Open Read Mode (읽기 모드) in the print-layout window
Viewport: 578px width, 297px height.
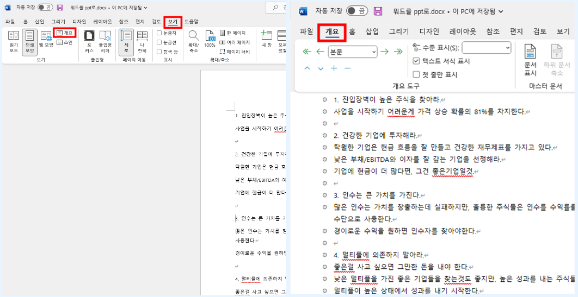point(13,42)
